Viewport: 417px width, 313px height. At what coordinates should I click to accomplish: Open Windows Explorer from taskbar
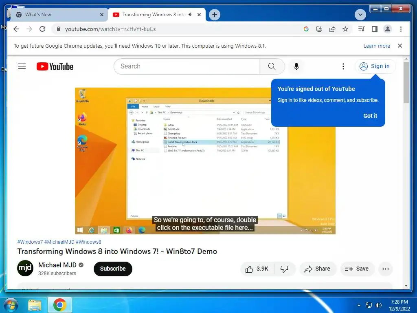pyautogui.click(x=35, y=305)
